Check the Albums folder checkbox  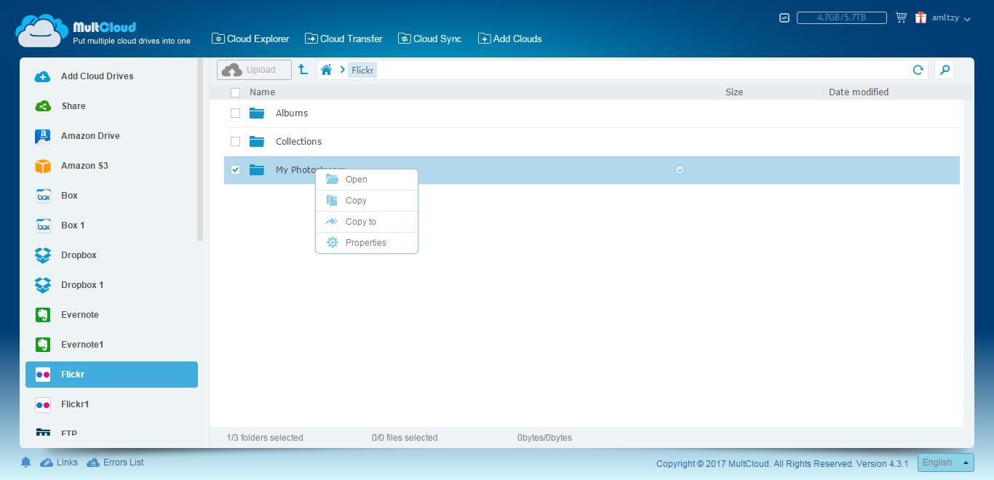(235, 113)
